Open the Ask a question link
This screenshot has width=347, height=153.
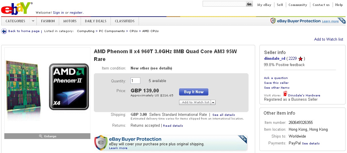click(276, 78)
